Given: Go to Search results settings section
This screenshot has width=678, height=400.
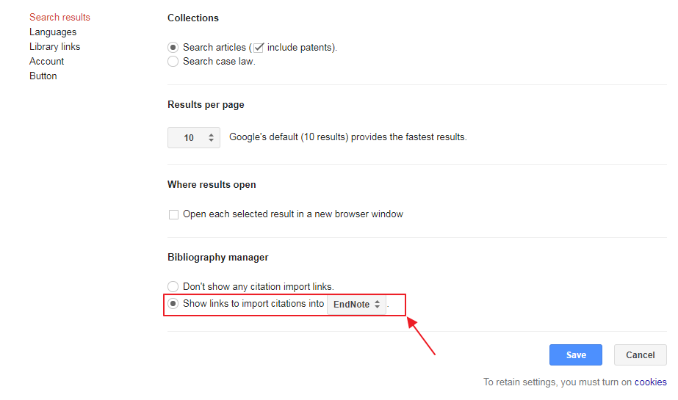Looking at the screenshot, I should [x=59, y=18].
